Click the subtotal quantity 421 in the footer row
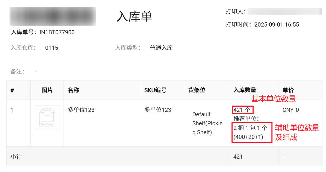 pyautogui.click(x=238, y=157)
